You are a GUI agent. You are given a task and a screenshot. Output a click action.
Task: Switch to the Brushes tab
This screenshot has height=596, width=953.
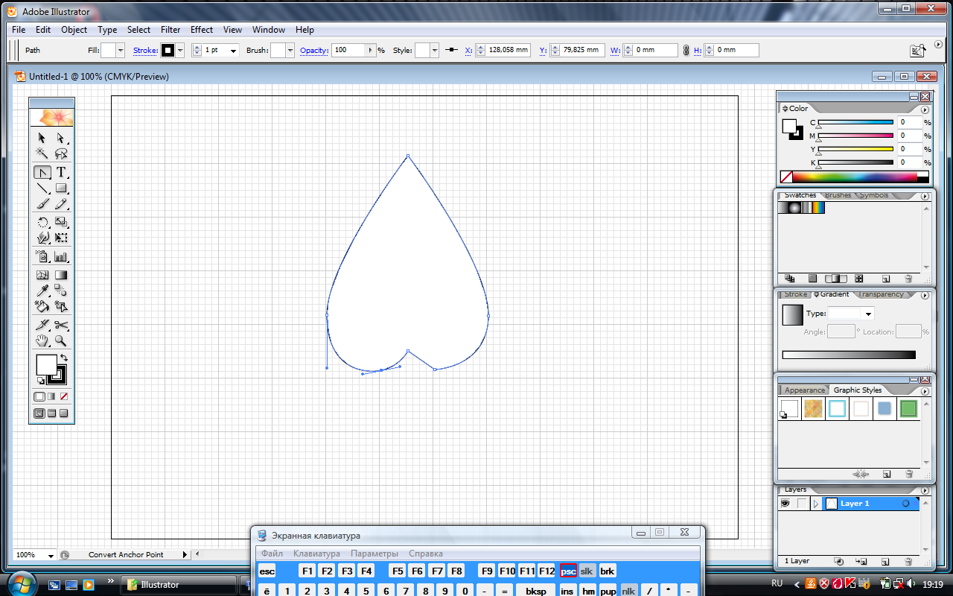tap(838, 195)
